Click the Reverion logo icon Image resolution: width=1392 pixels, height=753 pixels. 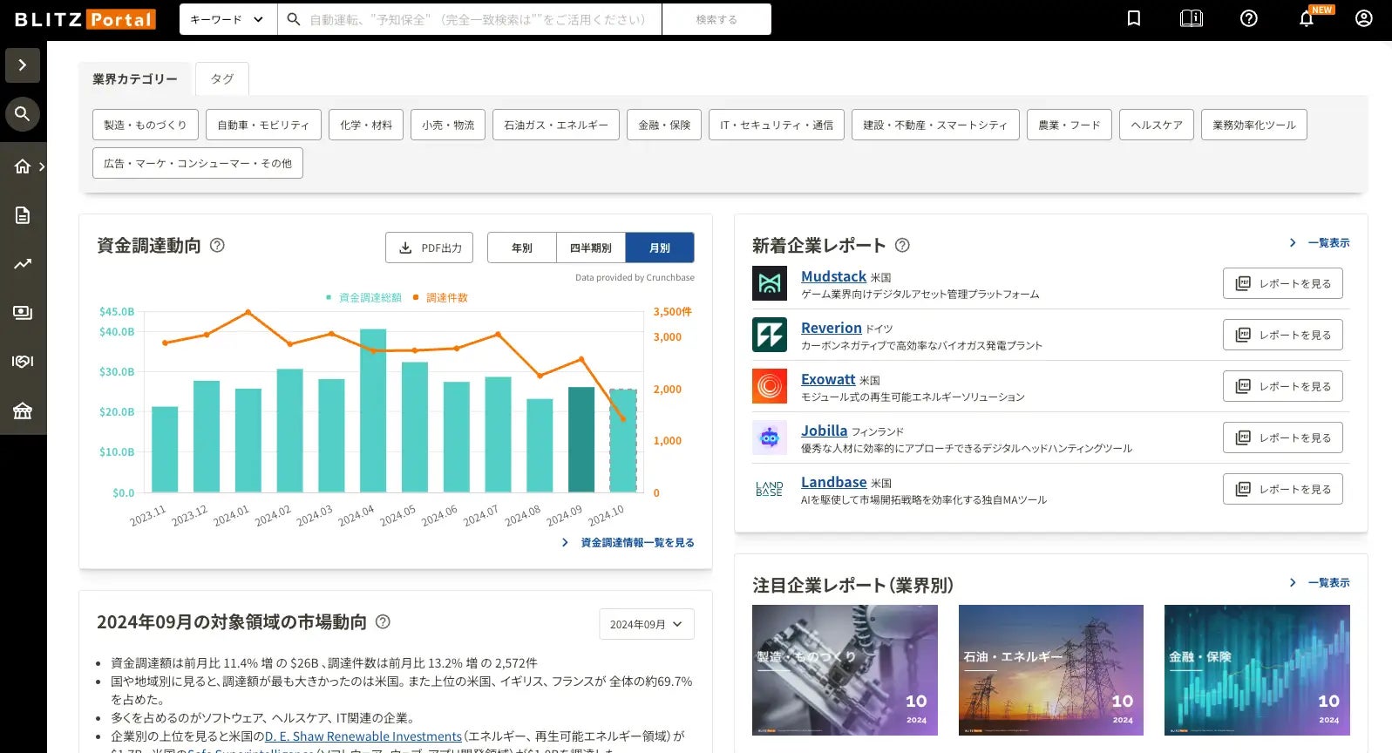[x=770, y=335]
